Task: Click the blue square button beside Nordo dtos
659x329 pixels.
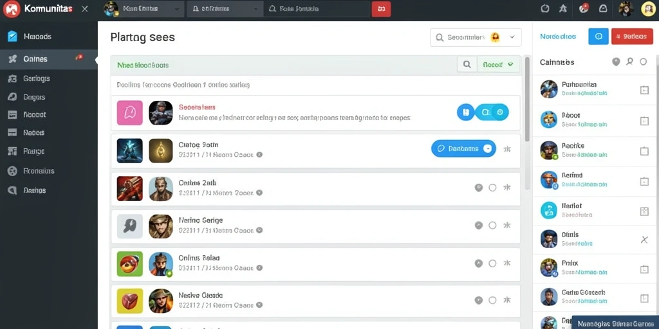Action: (599, 37)
